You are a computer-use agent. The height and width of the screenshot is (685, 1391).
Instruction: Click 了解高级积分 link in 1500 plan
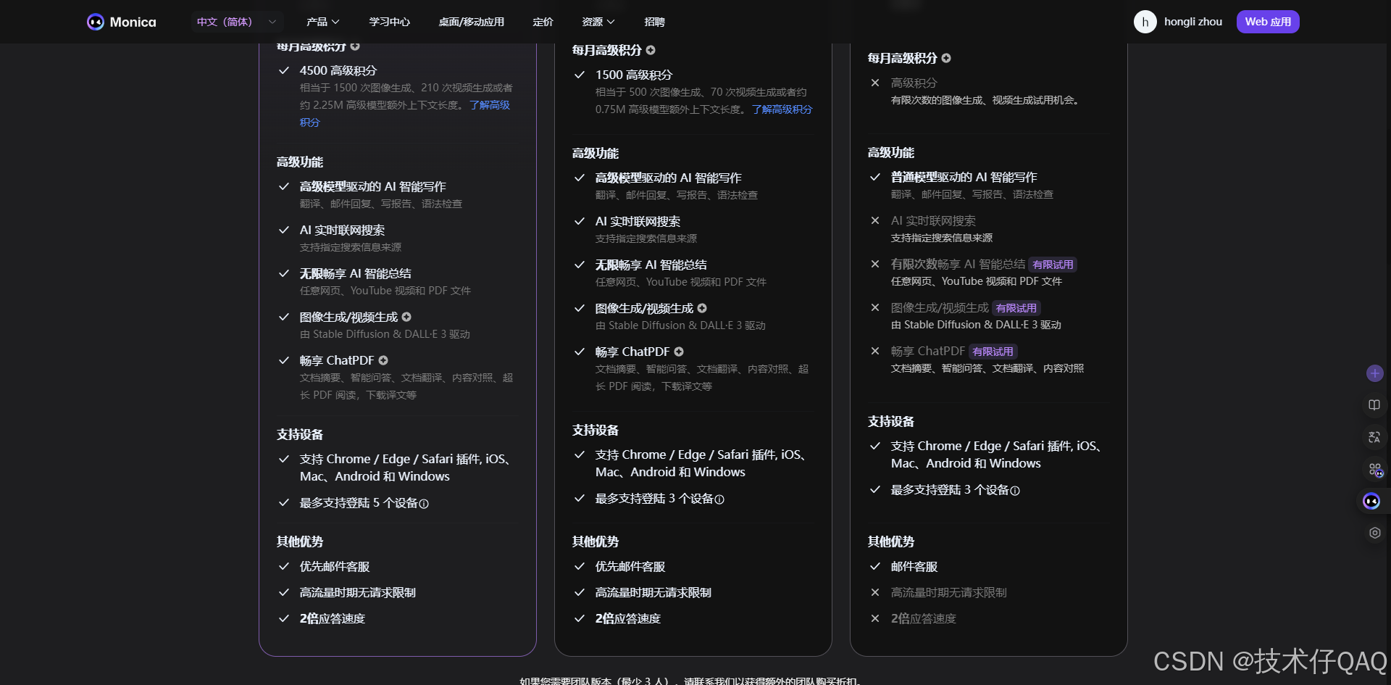coord(782,109)
